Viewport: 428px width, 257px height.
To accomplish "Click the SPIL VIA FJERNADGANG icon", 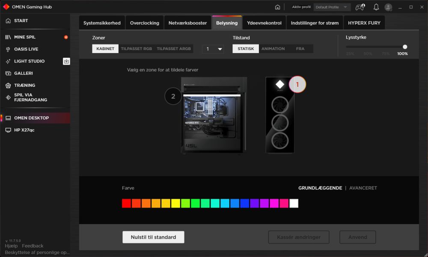I will [x=8, y=97].
